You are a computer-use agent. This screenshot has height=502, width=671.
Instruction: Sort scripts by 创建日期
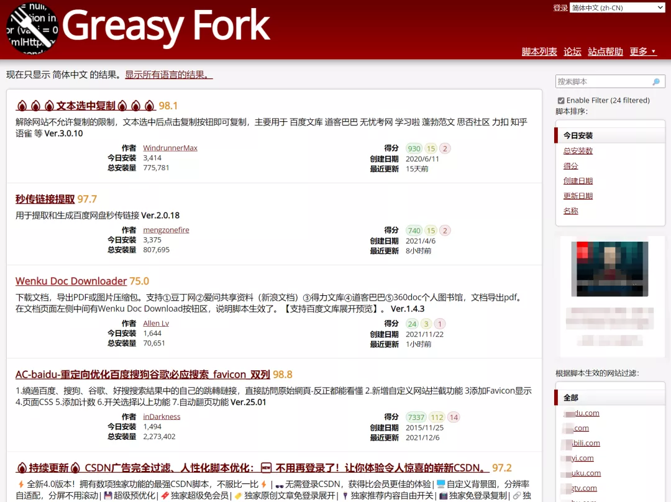(x=578, y=181)
